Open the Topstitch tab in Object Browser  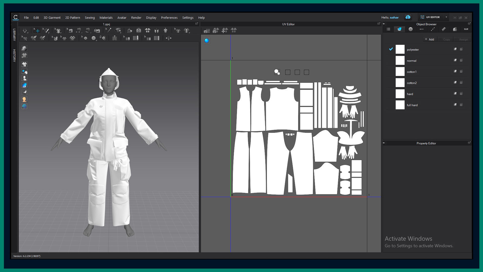433,29
